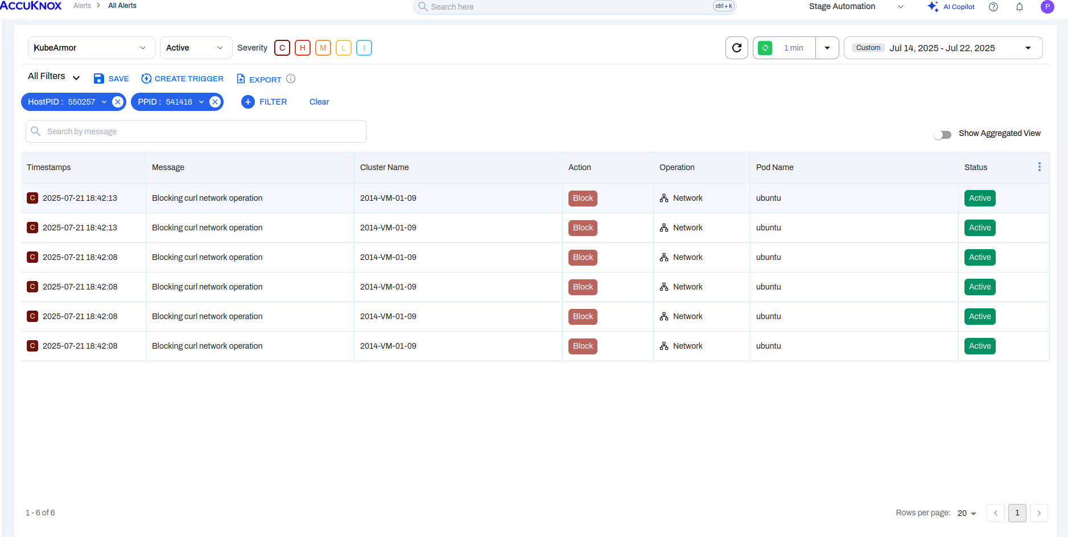
Task: Open the Rows per page dropdown
Action: [966, 513]
